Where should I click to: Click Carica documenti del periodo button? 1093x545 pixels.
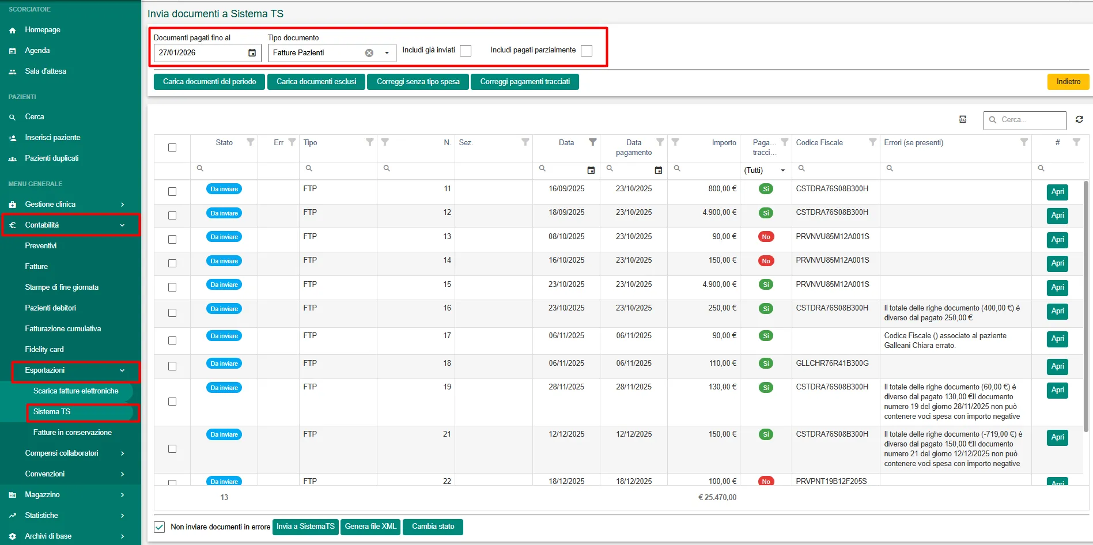(209, 82)
